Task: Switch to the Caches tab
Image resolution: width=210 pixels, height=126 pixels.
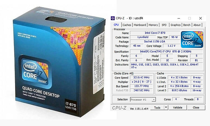Action: 127,25
